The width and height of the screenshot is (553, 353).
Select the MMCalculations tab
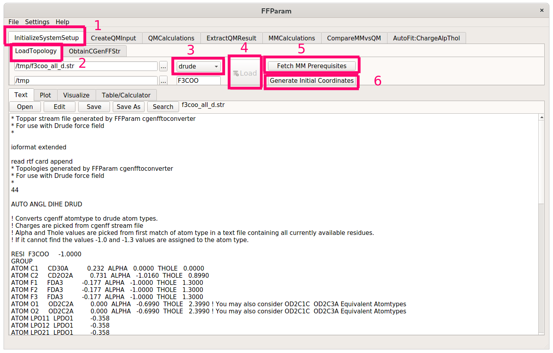[x=292, y=38]
